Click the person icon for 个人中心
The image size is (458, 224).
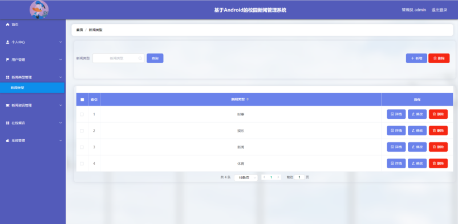pyautogui.click(x=7, y=42)
